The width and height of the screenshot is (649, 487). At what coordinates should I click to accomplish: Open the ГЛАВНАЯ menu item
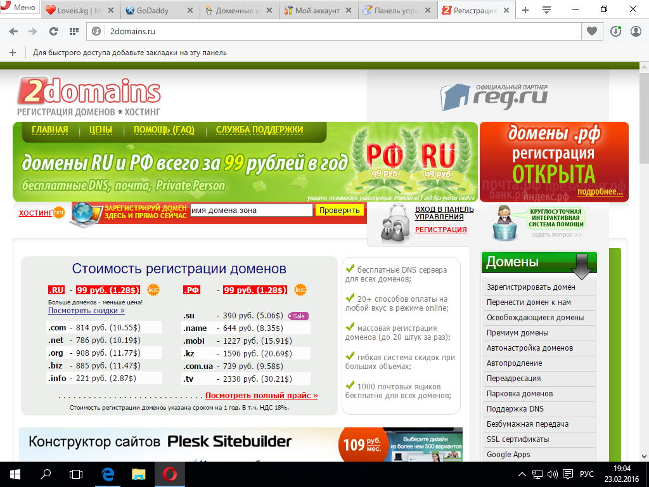[49, 129]
